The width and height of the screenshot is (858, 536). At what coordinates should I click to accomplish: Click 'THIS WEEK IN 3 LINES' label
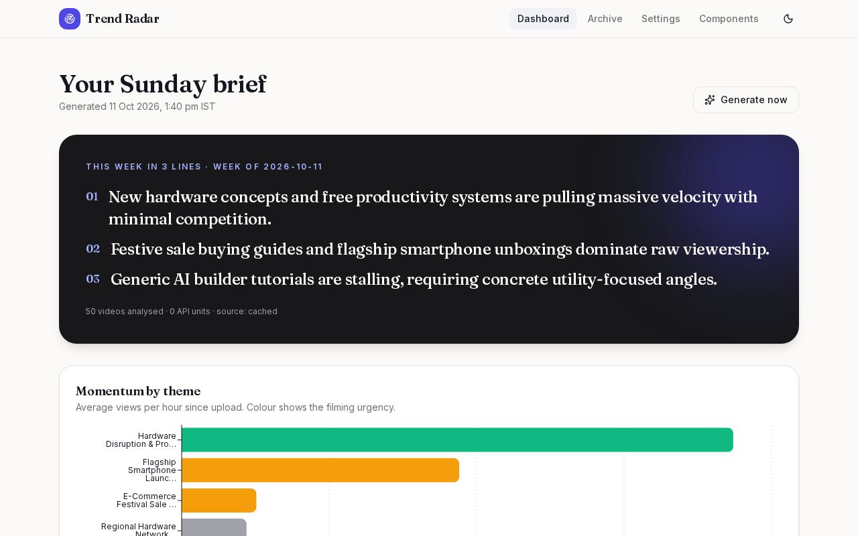click(x=143, y=167)
